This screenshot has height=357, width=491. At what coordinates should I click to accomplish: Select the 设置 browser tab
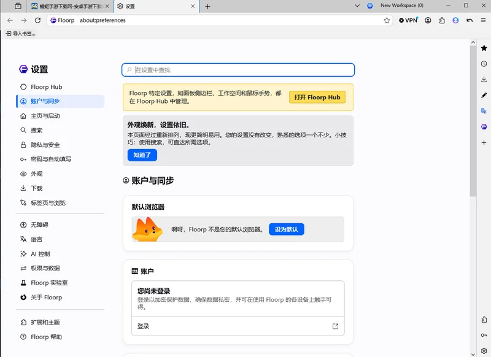[x=156, y=6]
